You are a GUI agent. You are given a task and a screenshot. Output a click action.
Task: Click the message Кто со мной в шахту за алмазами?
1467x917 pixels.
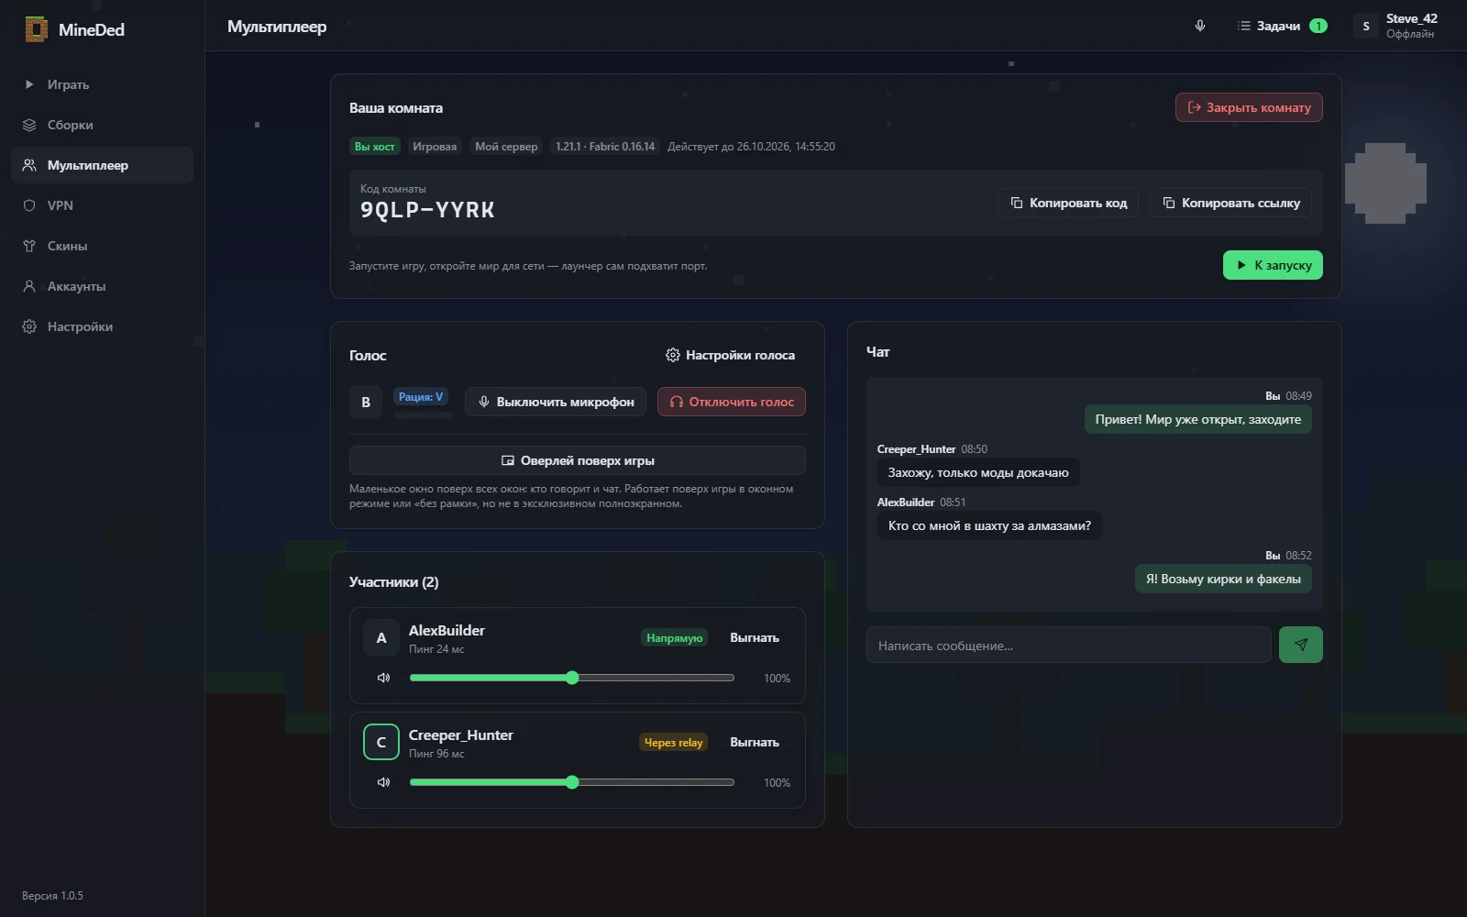pos(990,525)
